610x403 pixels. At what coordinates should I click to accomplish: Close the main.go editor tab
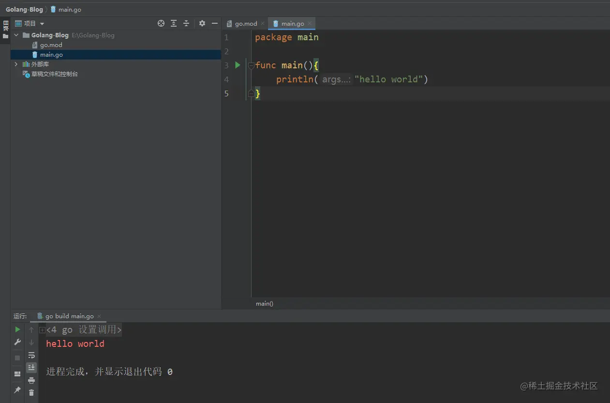pyautogui.click(x=310, y=23)
